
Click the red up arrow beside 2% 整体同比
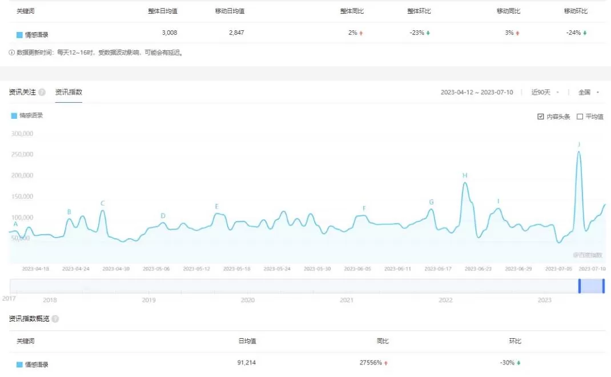tap(360, 33)
